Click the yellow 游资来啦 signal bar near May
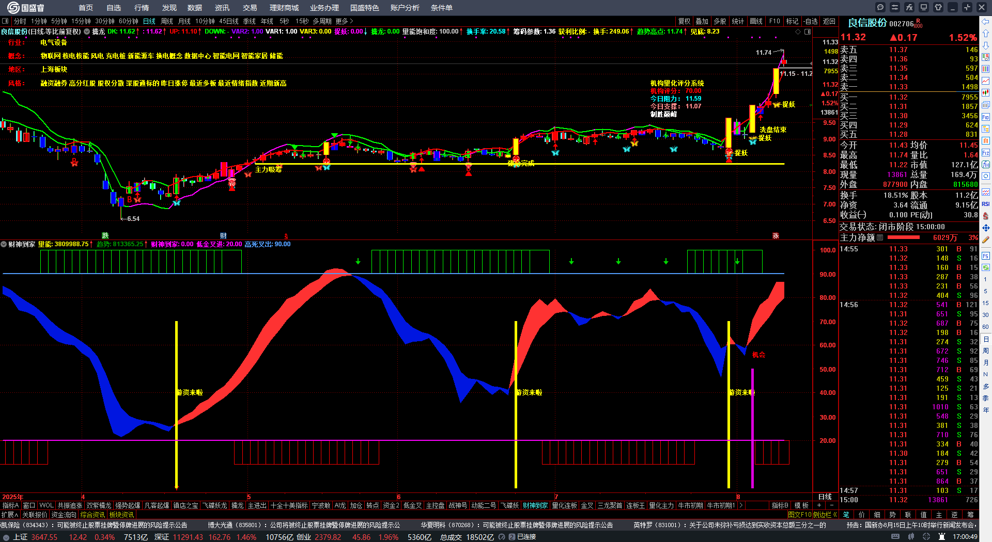This screenshot has width=992, height=542. tap(177, 405)
